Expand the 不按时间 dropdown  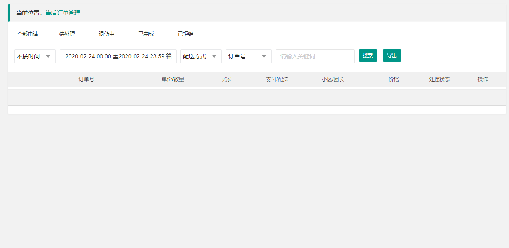[x=35, y=56]
